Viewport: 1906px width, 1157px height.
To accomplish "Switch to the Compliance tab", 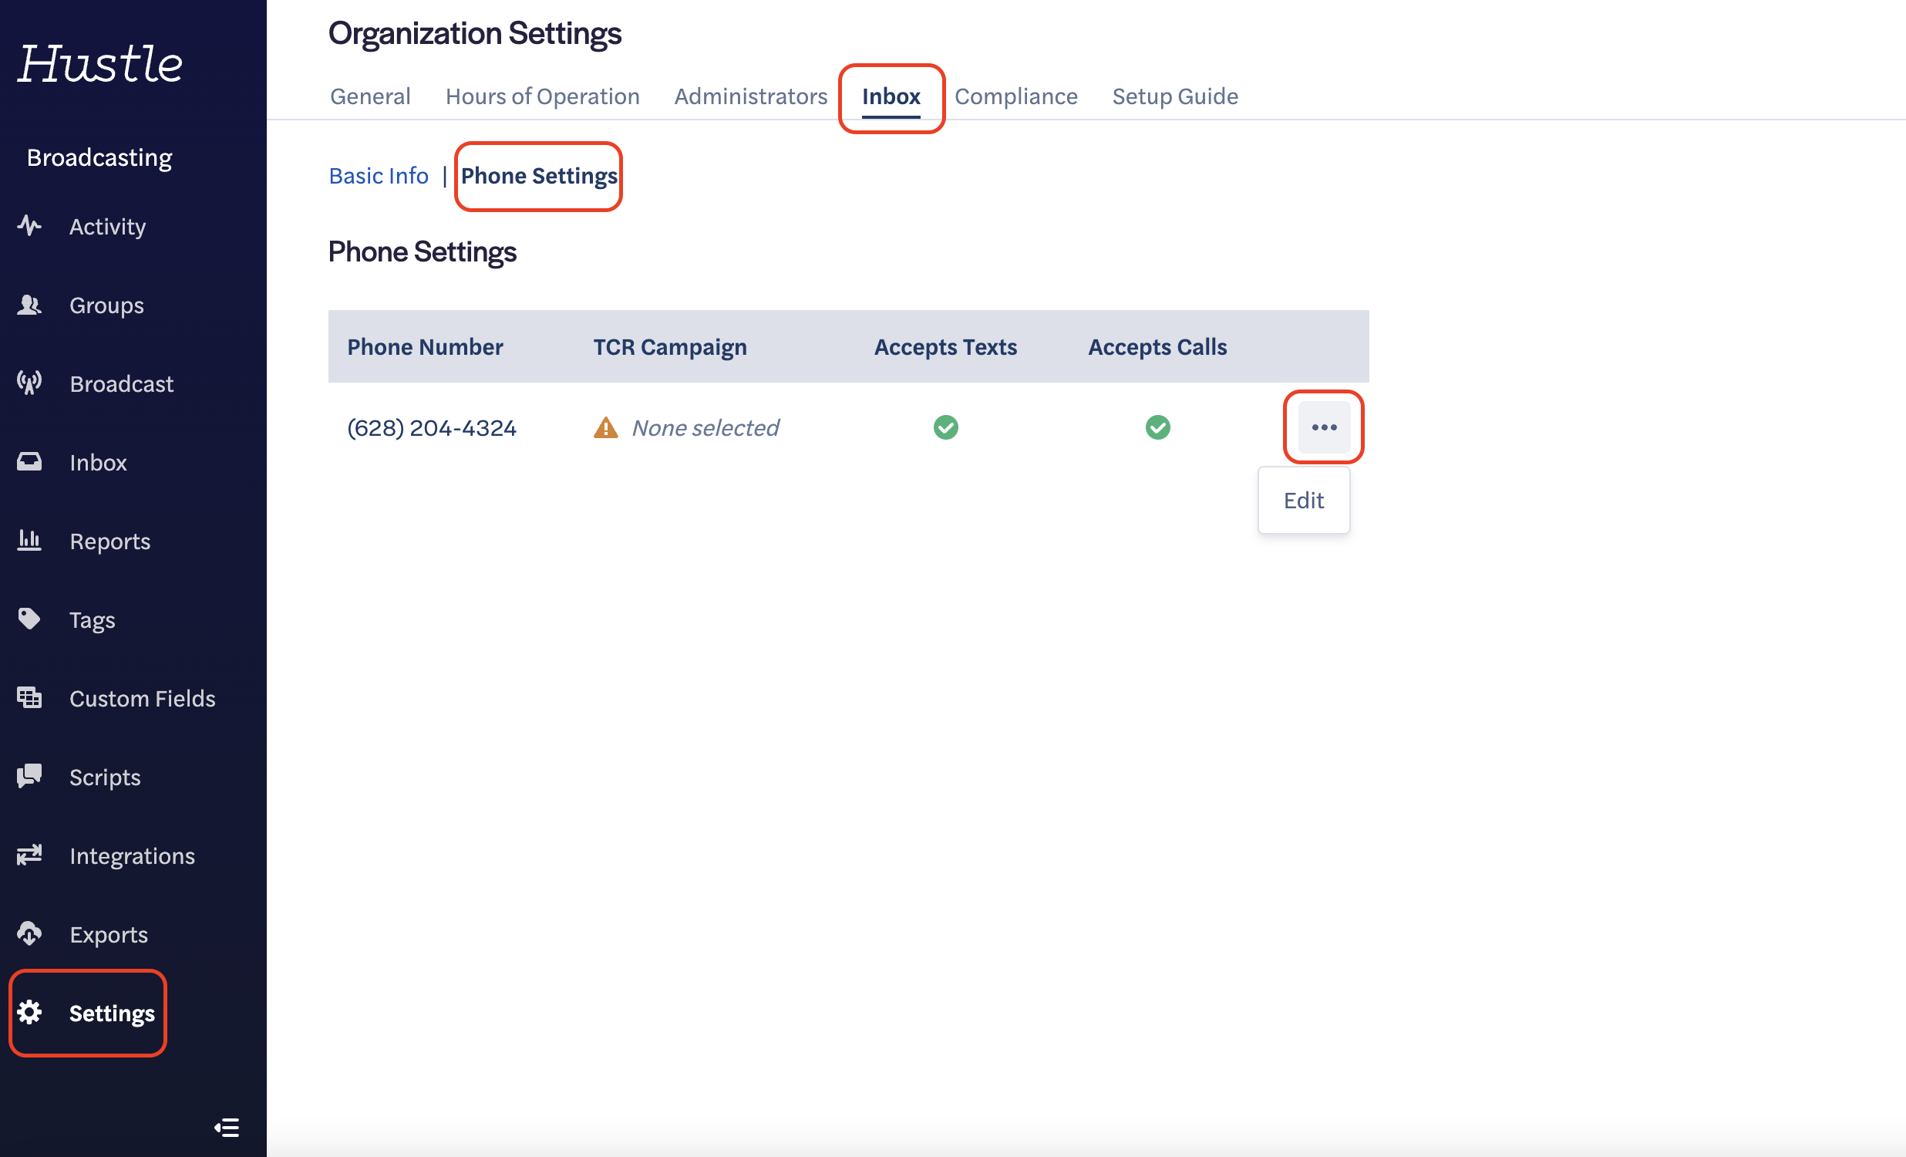I will coord(1015,96).
